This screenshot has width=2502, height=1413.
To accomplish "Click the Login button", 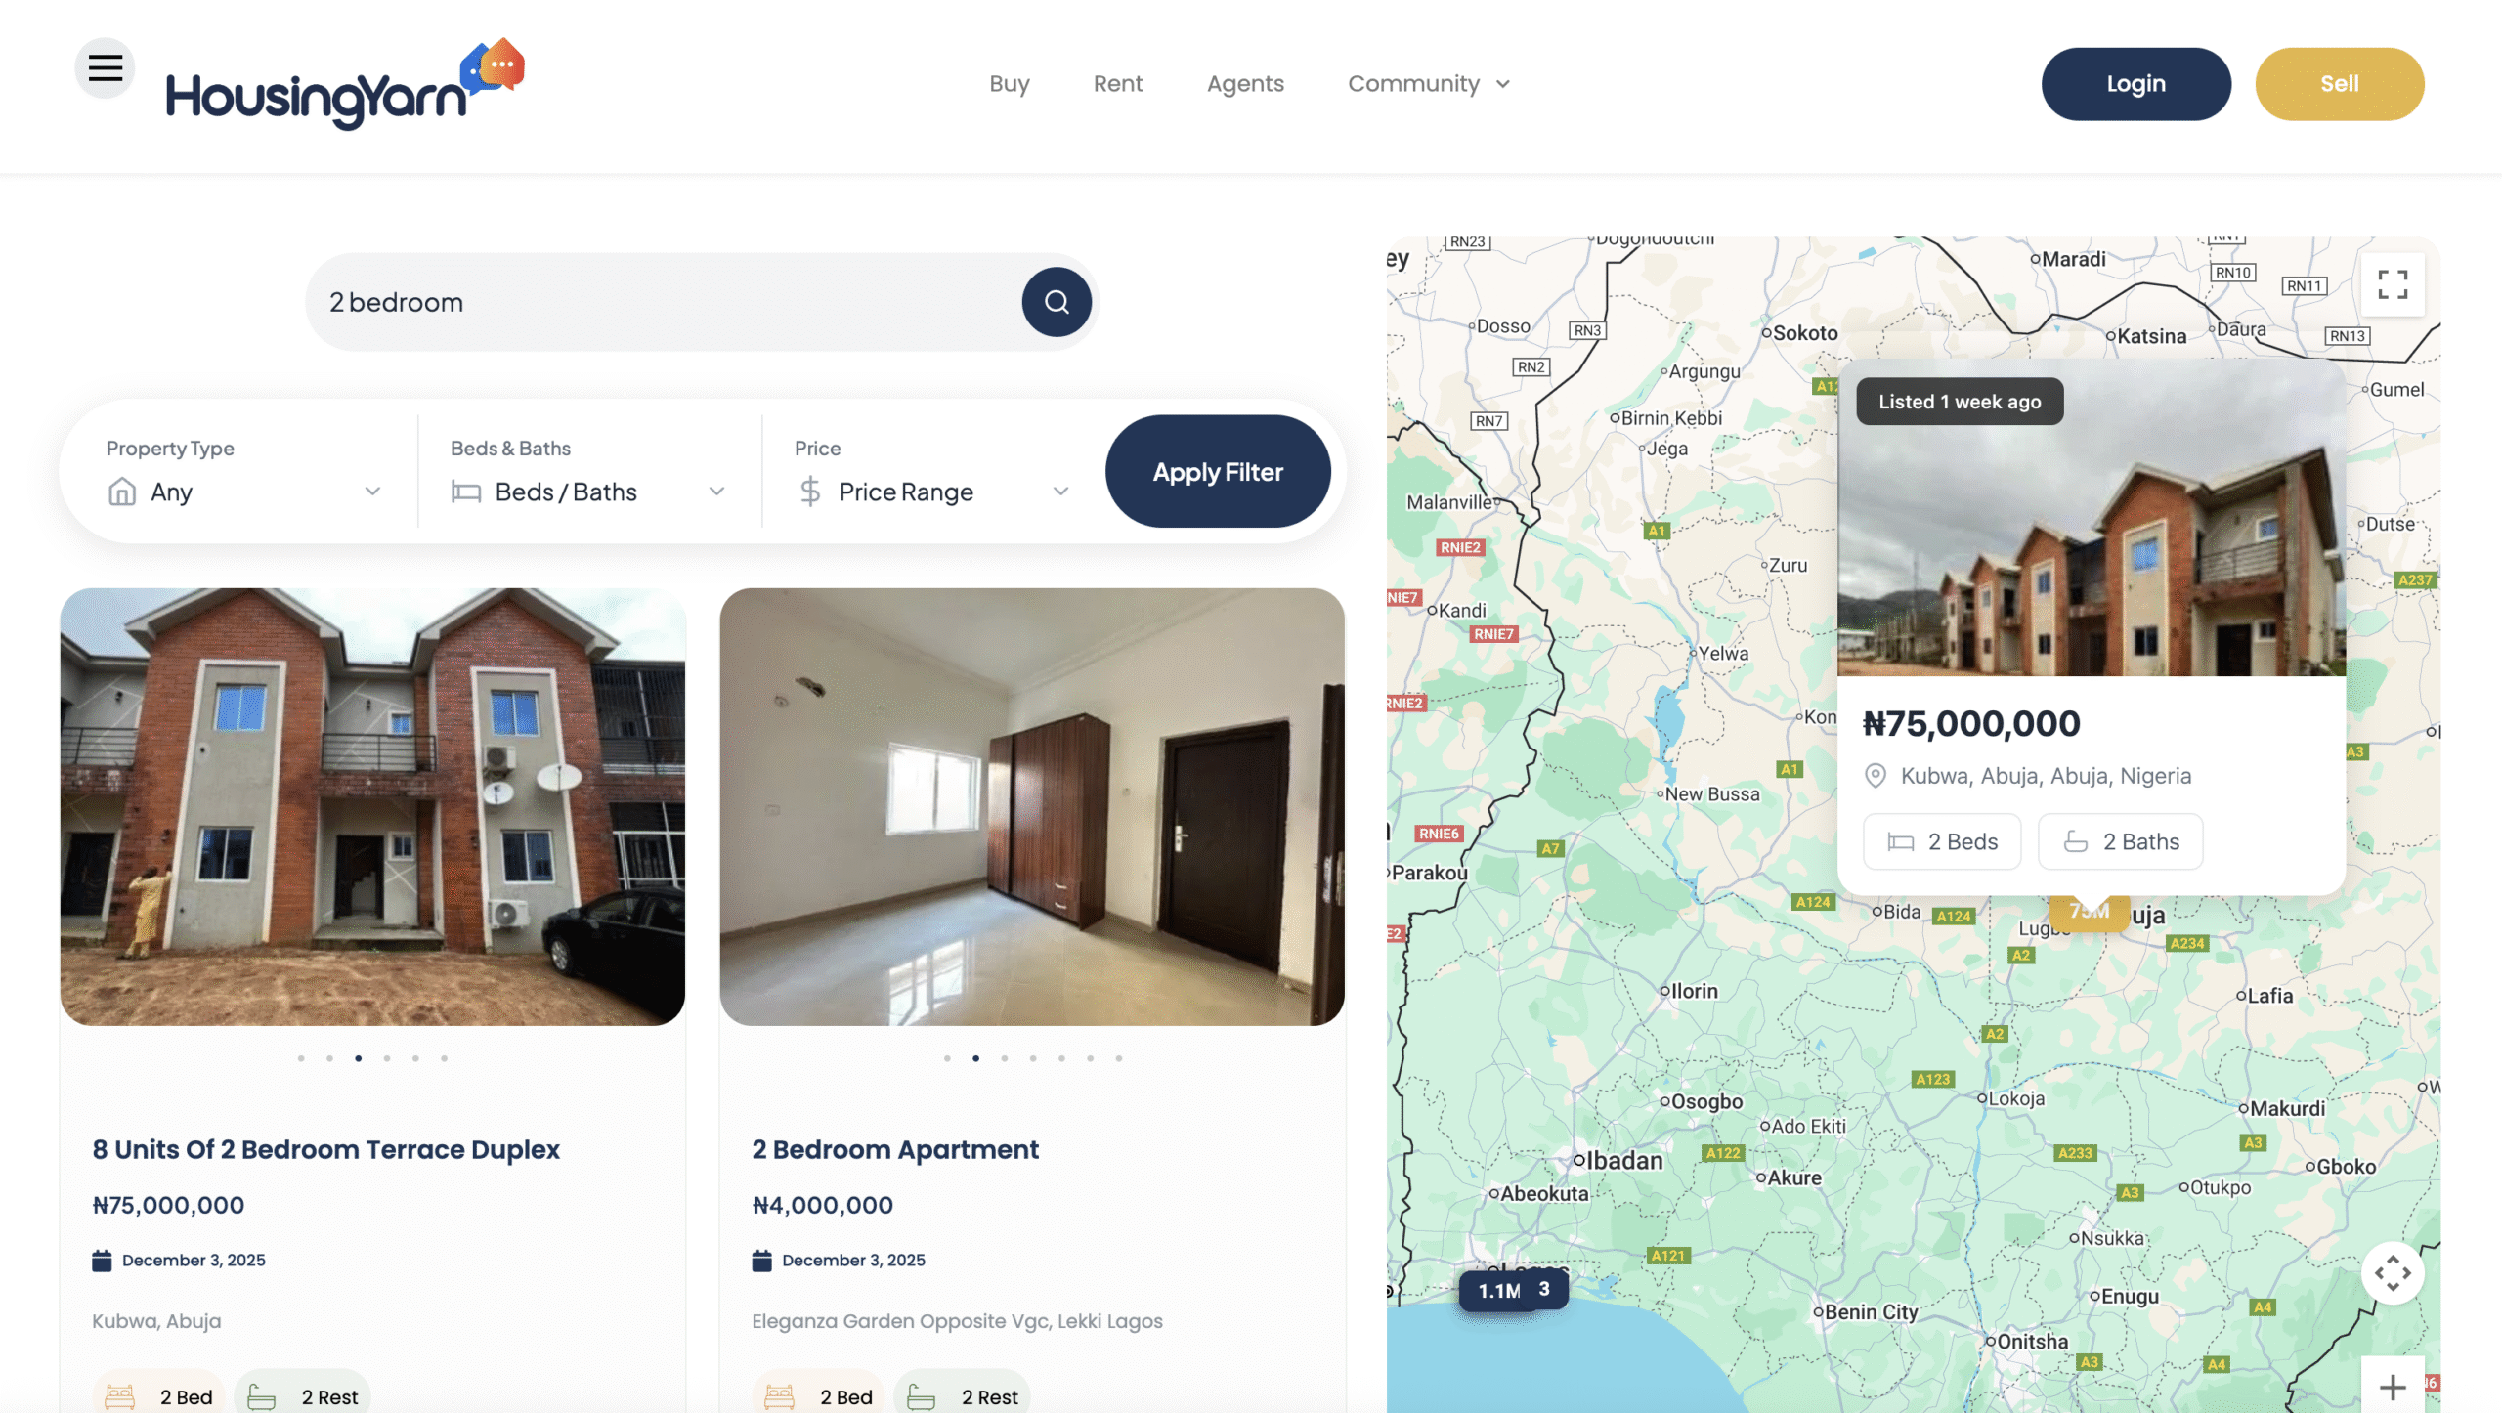I will [2135, 84].
